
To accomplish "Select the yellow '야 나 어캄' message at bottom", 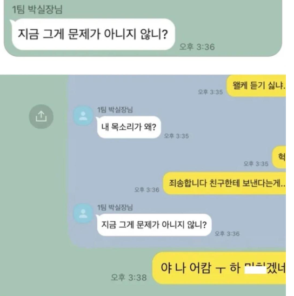I will (219, 268).
